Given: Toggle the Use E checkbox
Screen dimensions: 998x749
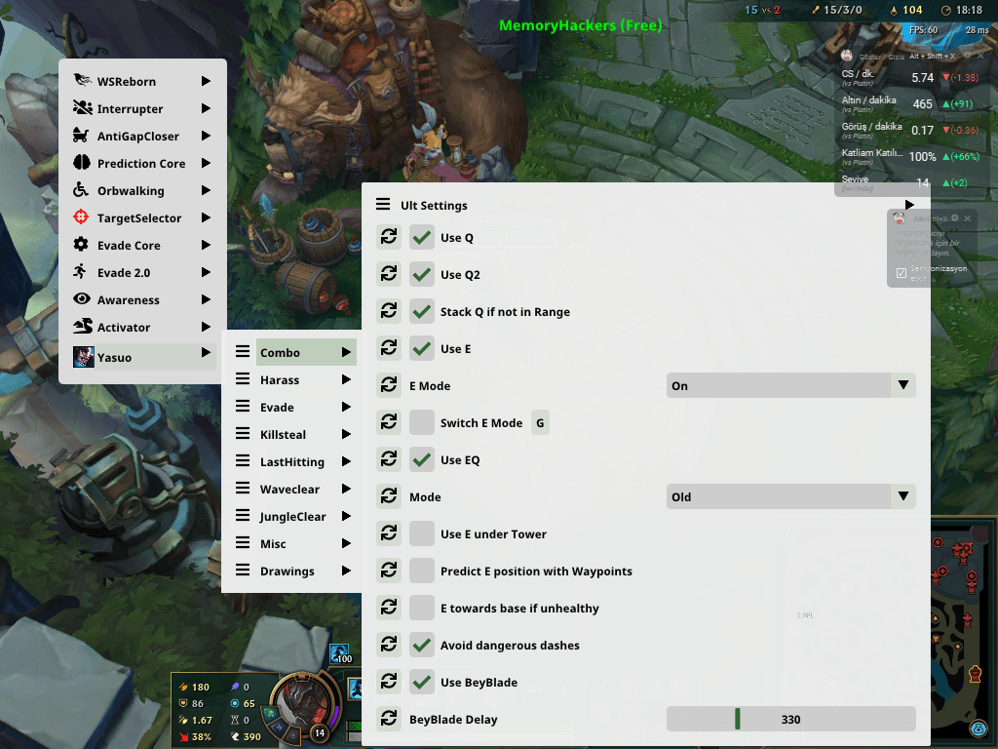Looking at the screenshot, I should pos(421,348).
